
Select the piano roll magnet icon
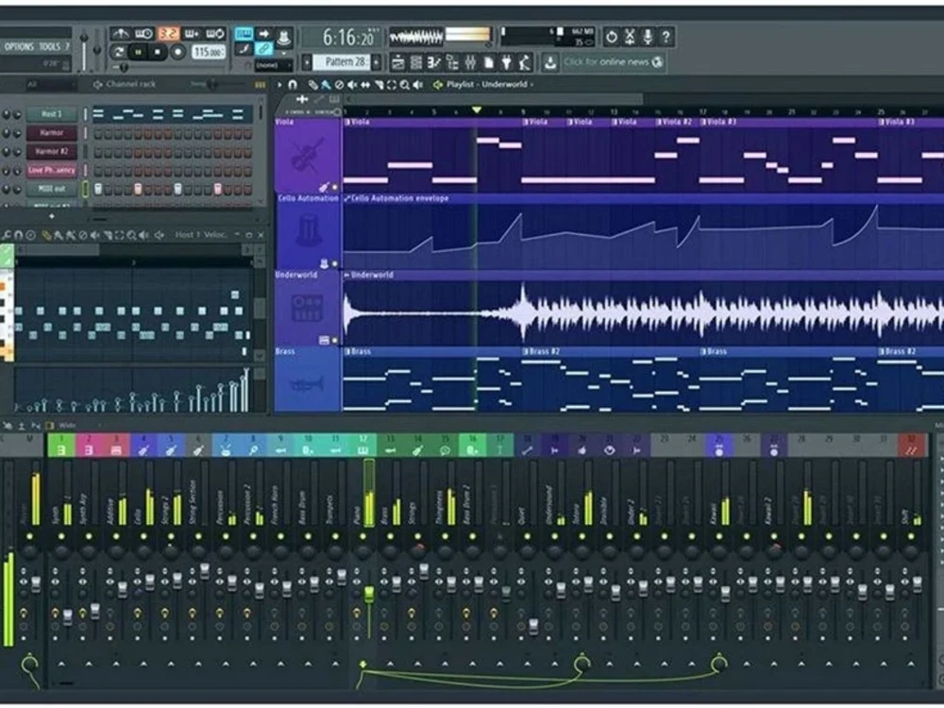click(18, 235)
